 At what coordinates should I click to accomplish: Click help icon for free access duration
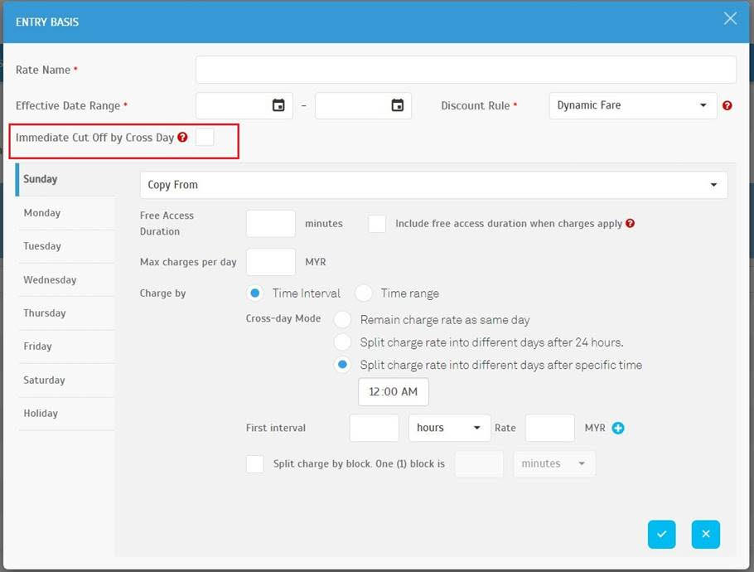tap(631, 224)
